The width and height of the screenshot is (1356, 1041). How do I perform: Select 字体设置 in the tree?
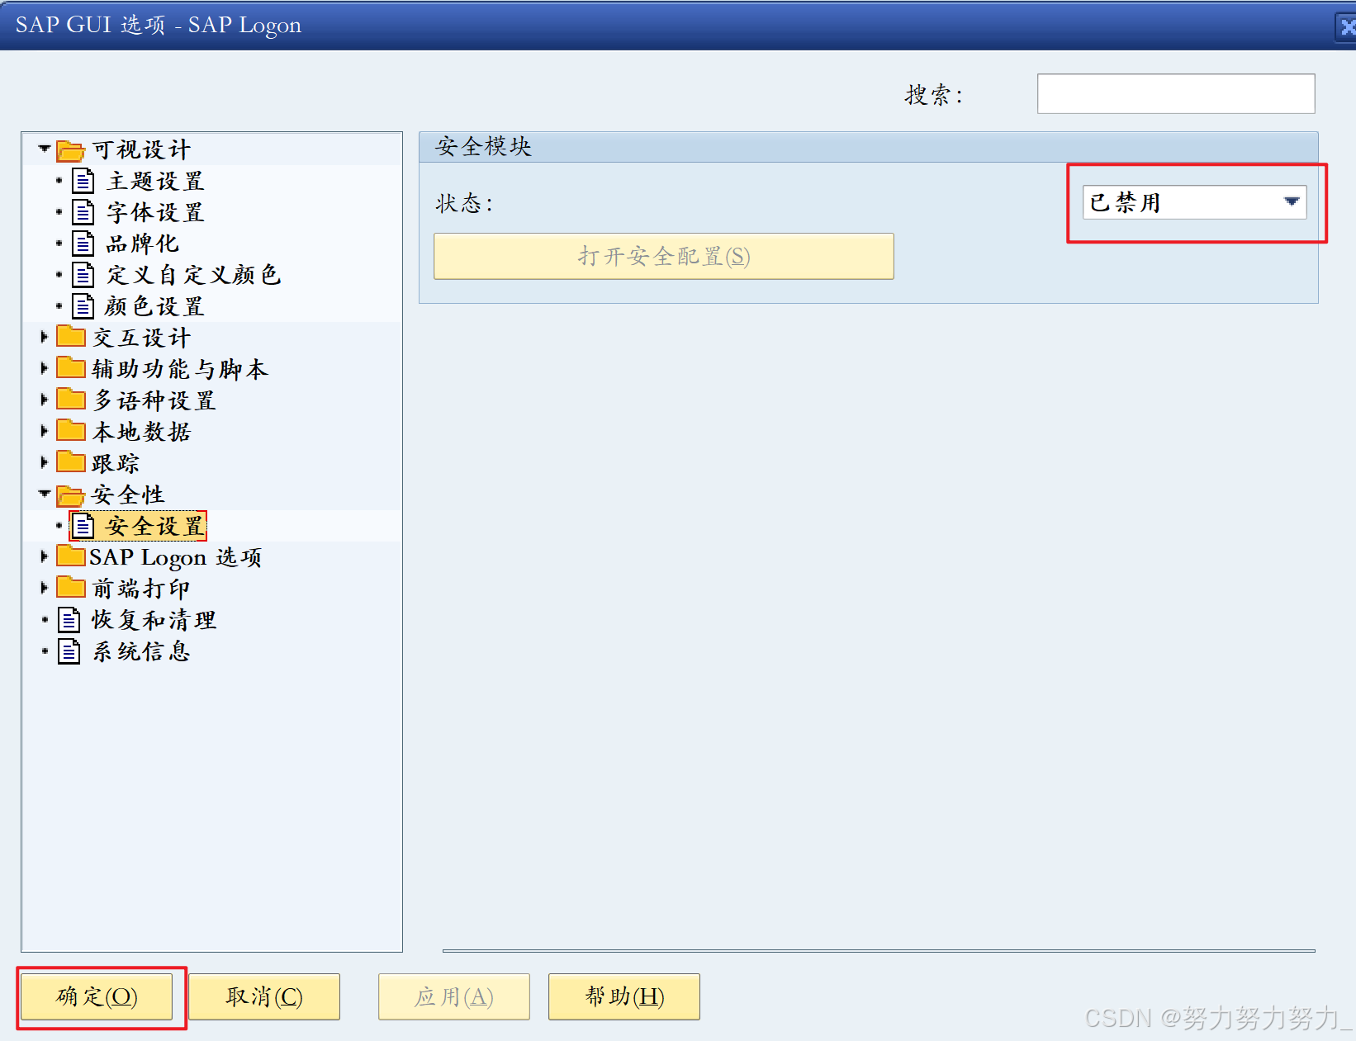click(155, 212)
